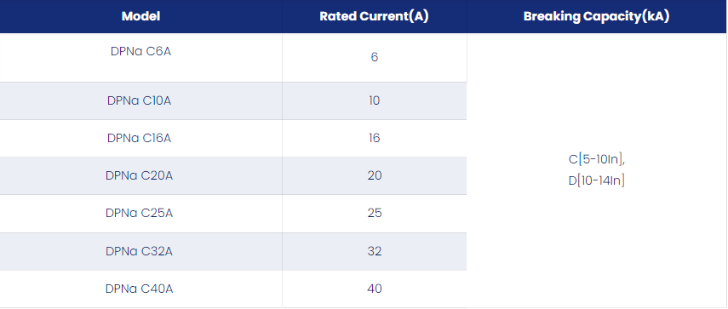
Task: Select the DPNa C40A model cell
Action: [x=140, y=289]
